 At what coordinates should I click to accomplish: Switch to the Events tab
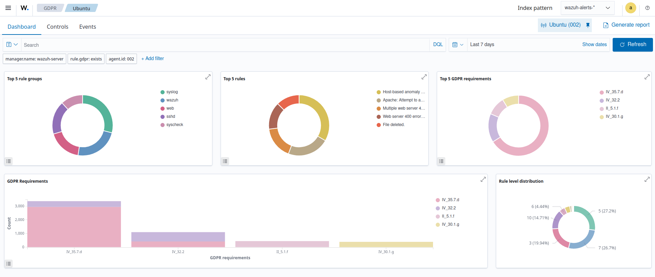click(x=87, y=27)
